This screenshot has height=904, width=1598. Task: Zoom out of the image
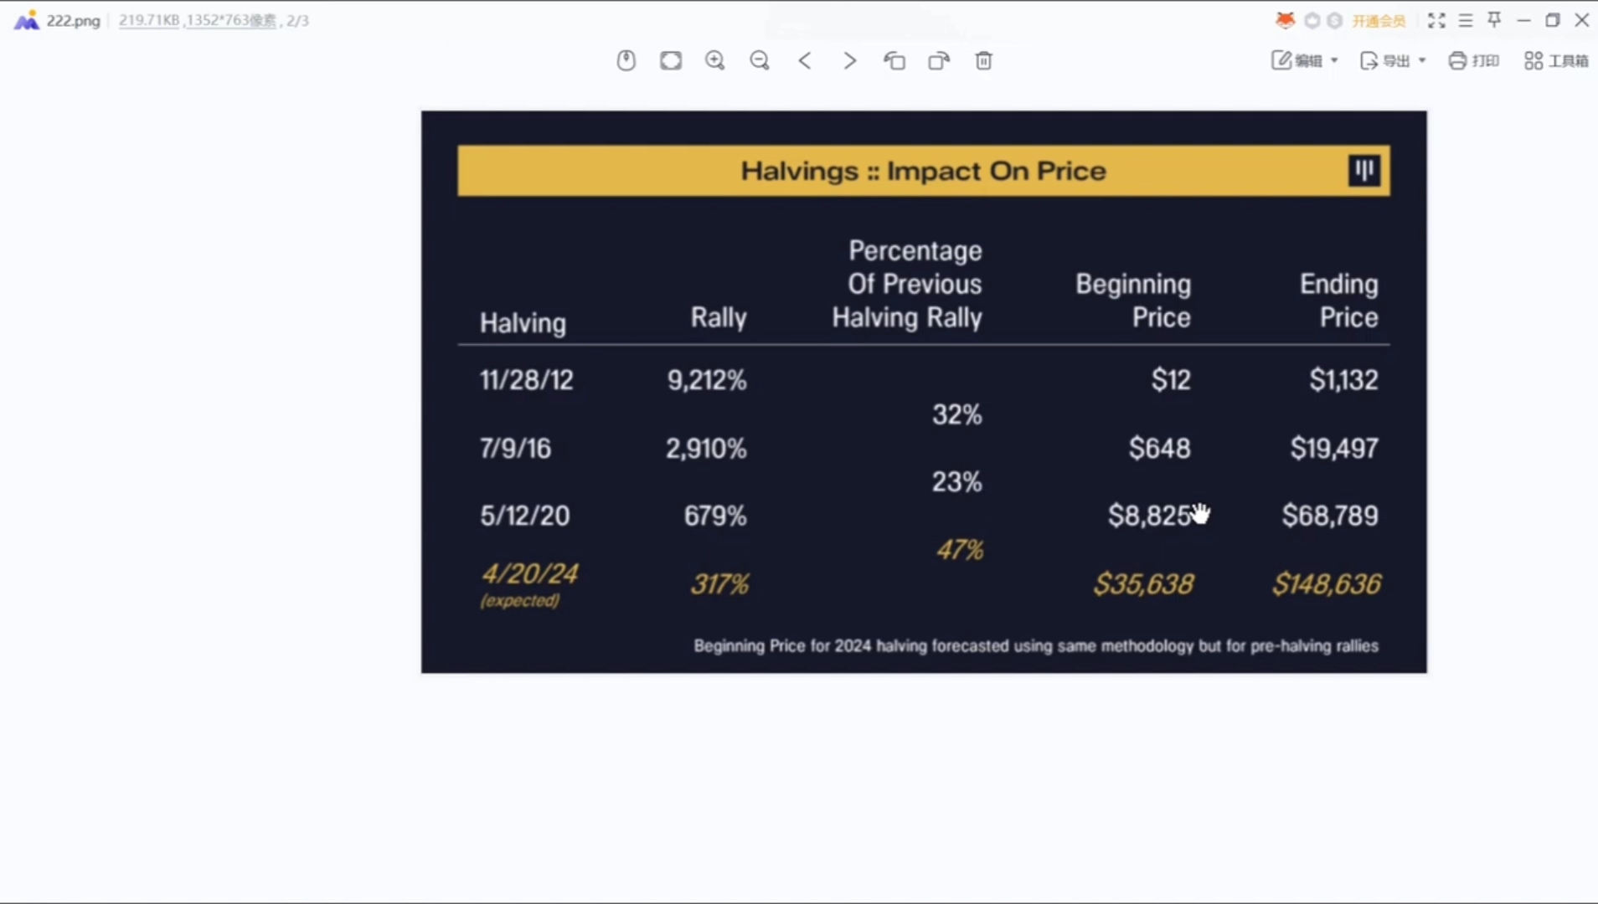(x=760, y=60)
